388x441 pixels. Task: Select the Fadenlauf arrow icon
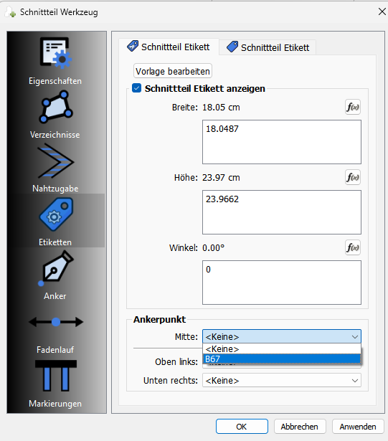(x=56, y=322)
